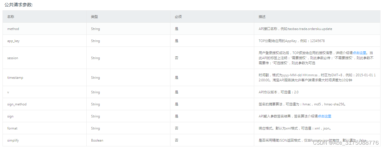Viewport: 383px width, 148px height.
Task: Click the AppKey description with example 12345678
Action: pyautogui.click(x=292, y=41)
